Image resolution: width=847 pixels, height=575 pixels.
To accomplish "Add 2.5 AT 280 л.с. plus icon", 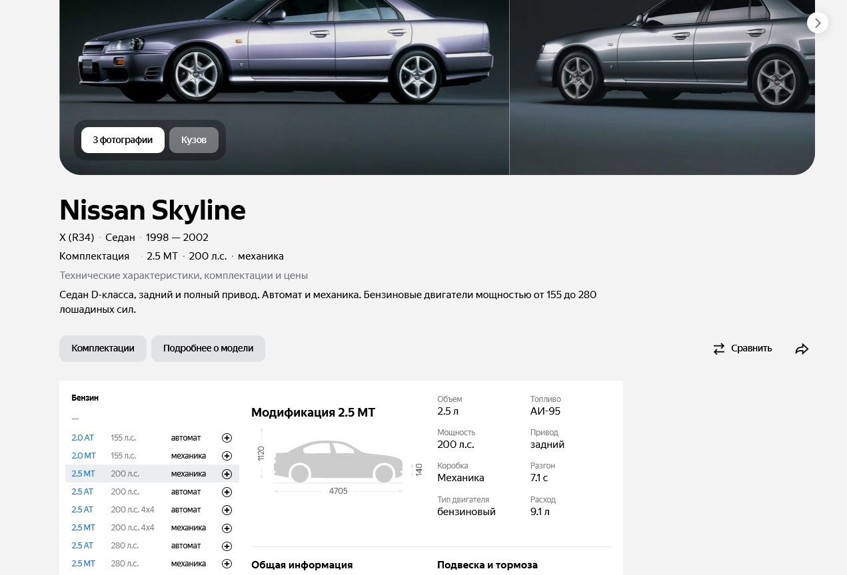I will click(x=227, y=546).
